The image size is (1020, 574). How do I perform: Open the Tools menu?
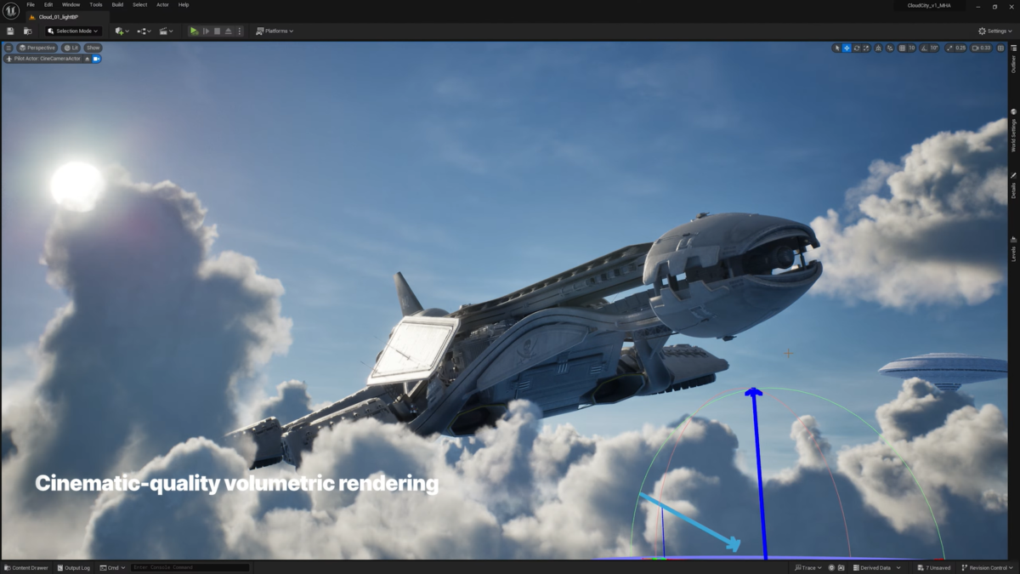coord(96,4)
